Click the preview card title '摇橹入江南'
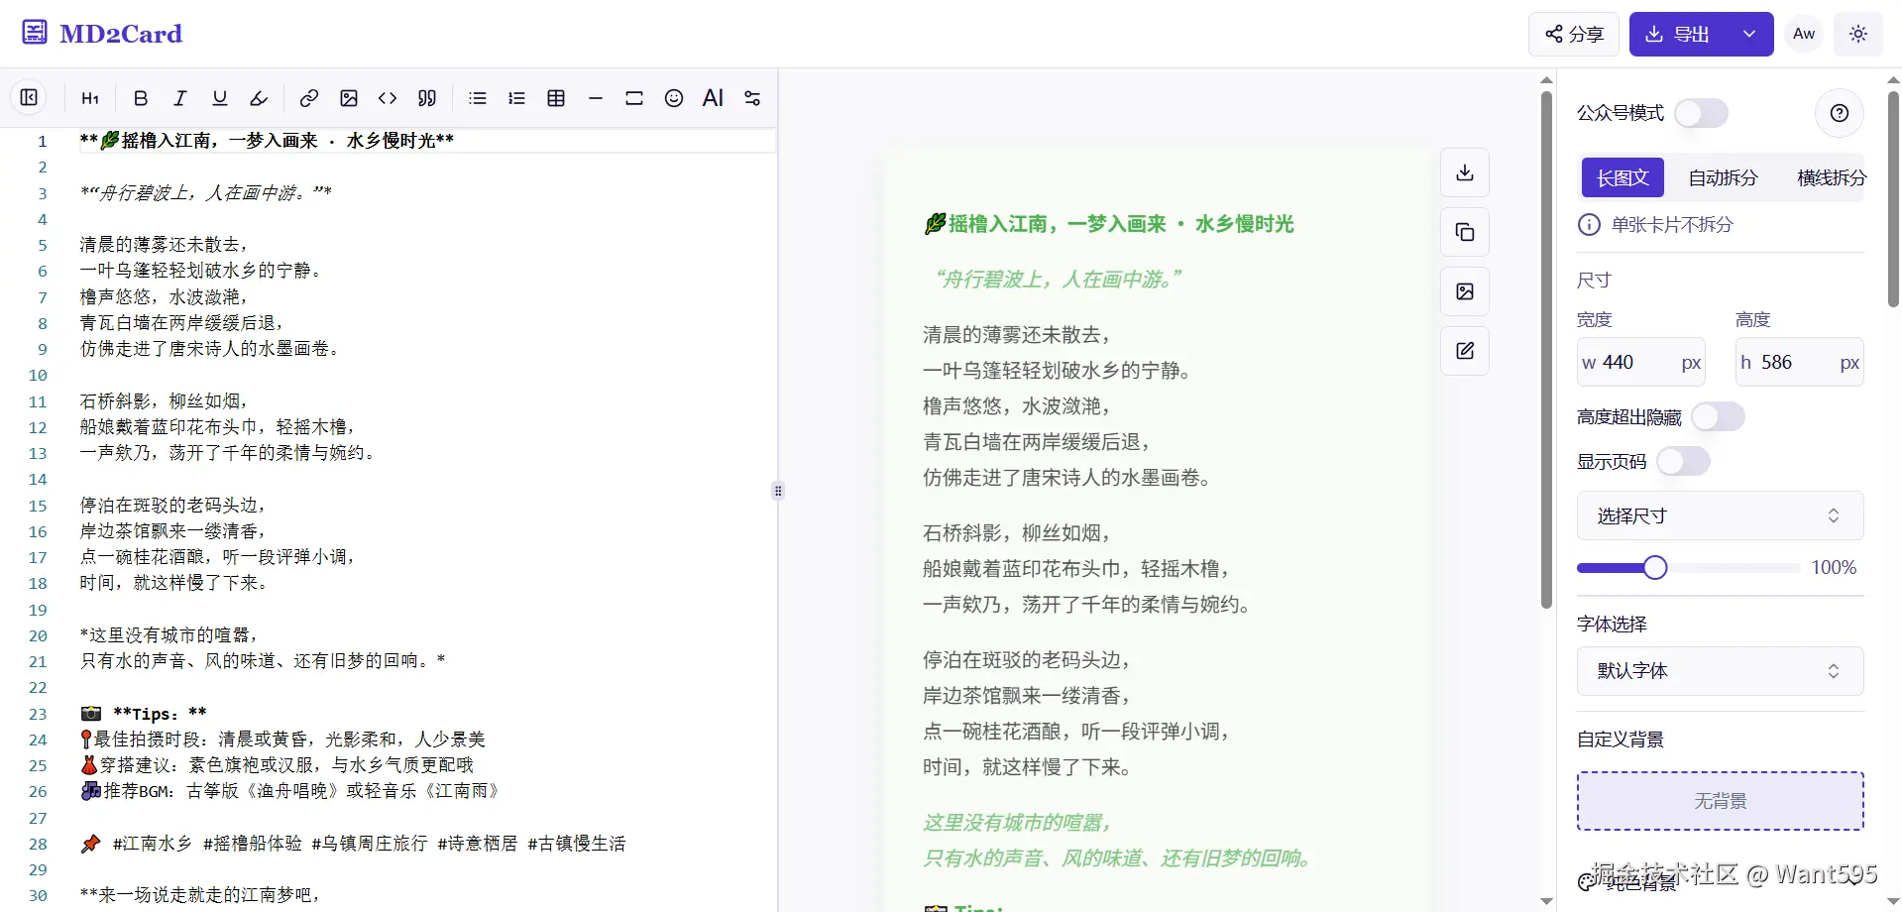1902x912 pixels. click(1108, 224)
